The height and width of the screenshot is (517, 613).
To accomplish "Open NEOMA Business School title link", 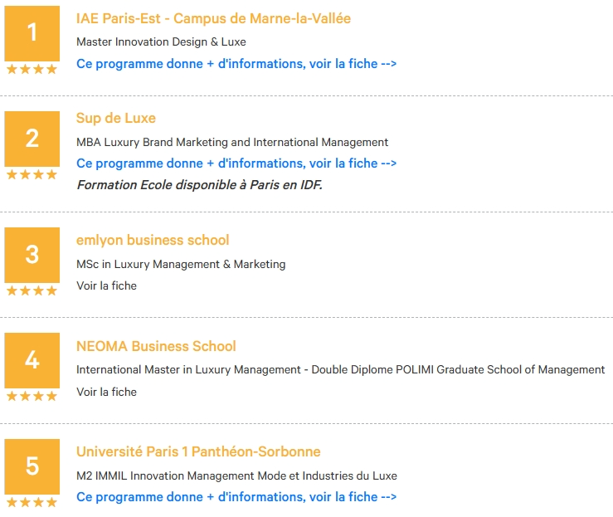I will [x=156, y=346].
